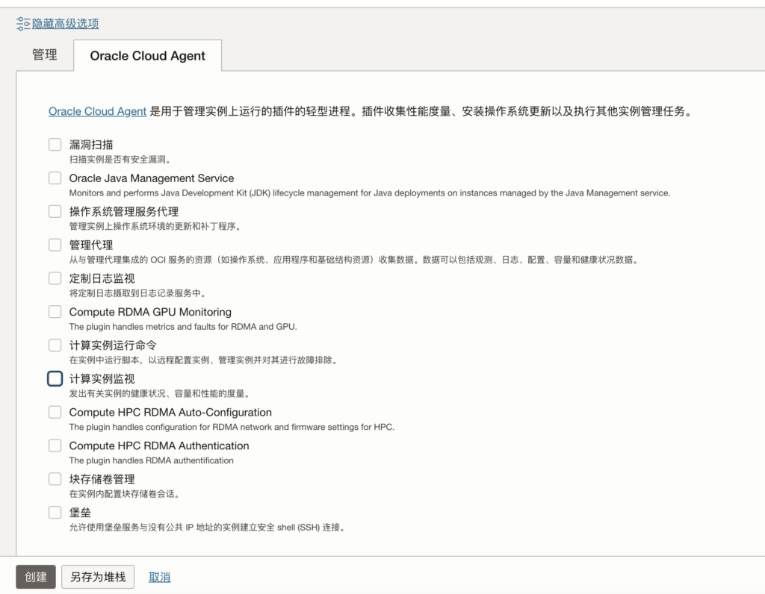The image size is (765, 594).
Task: Click text 'The plugin handles metrics and faults for RDMA and GPU.'
Action: click(183, 327)
